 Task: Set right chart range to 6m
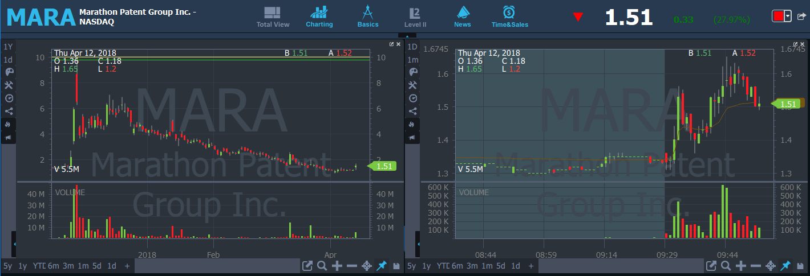click(457, 266)
